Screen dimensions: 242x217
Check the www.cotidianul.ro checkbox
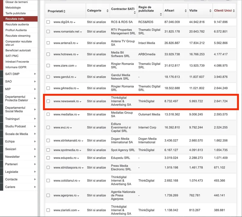click(x=48, y=180)
